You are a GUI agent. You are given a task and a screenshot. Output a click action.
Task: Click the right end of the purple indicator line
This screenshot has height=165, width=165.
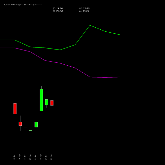pos(120,77)
